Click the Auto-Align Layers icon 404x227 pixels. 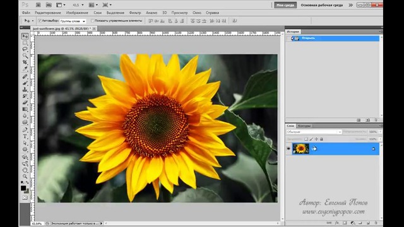[x=234, y=21]
